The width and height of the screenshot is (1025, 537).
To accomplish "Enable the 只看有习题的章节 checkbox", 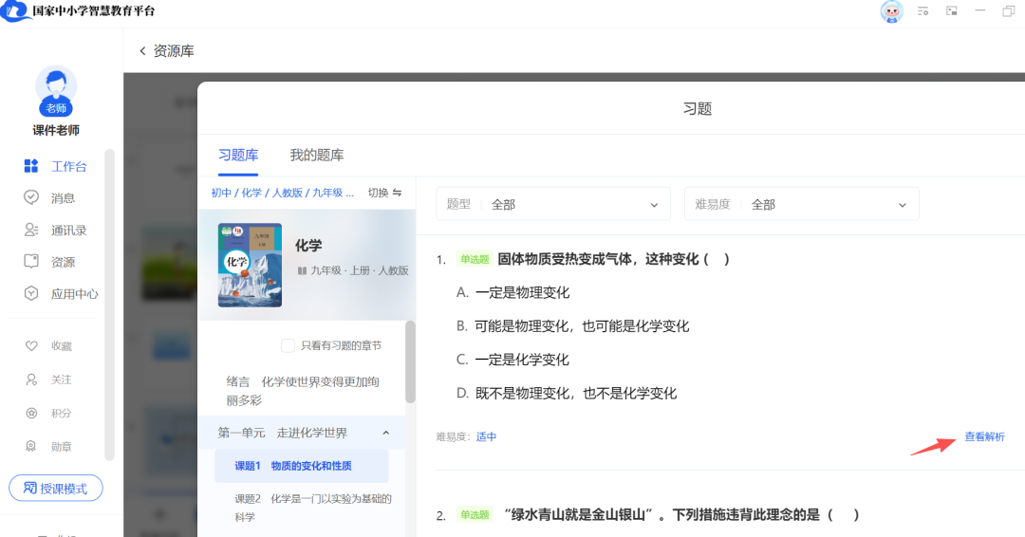I will tap(288, 345).
